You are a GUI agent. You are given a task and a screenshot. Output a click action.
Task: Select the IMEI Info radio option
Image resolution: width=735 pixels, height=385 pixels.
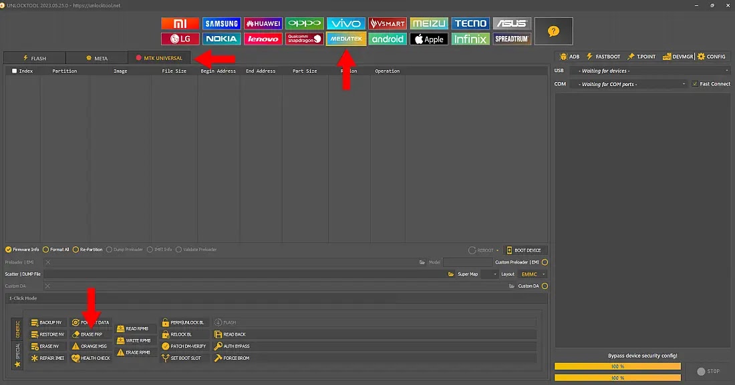pos(160,250)
